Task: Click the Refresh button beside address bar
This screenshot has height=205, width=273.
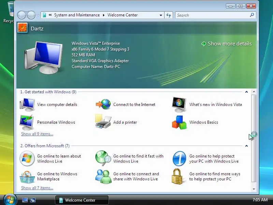Action: 169,15
